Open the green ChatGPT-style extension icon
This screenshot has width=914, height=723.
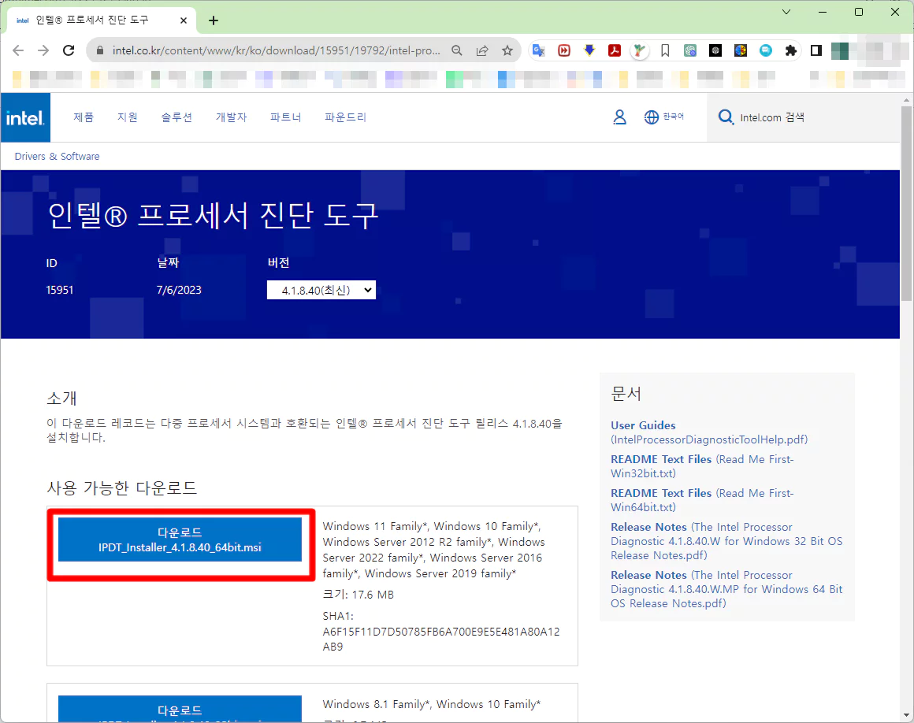click(x=690, y=50)
